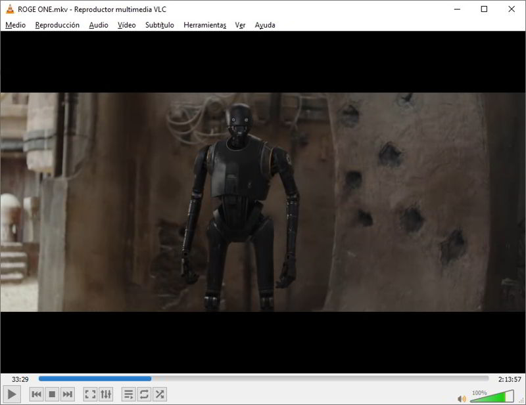Expand the Audio menu

click(x=99, y=25)
